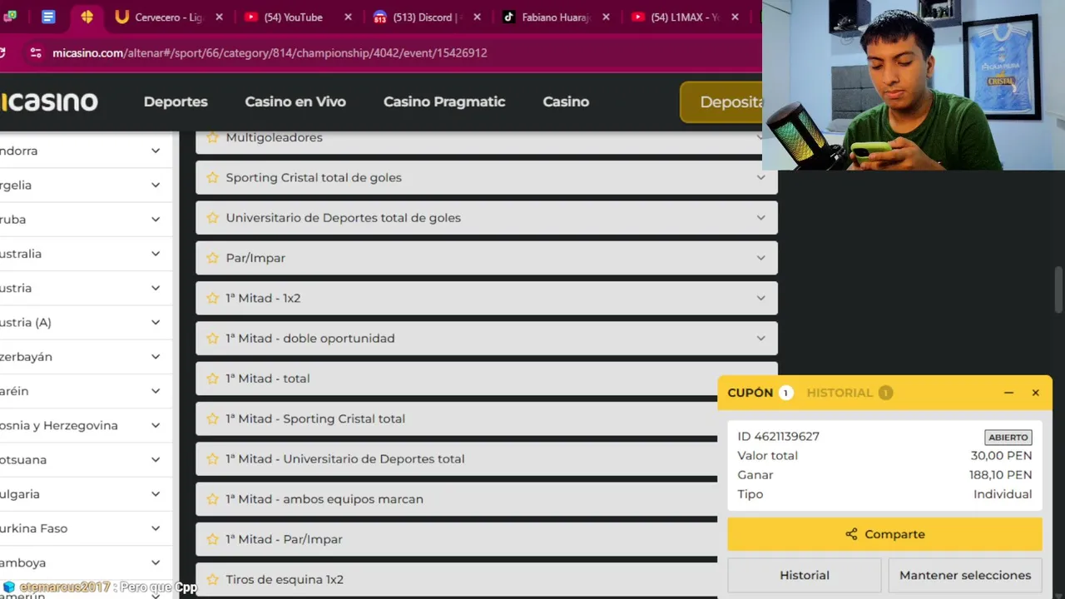Star the 1ª Mitad - total market
Screen dimensions: 1065x599
(x=212, y=379)
